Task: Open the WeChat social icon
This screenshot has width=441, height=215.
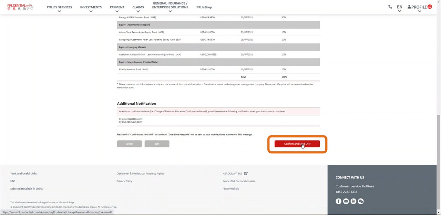Action: [361, 201]
